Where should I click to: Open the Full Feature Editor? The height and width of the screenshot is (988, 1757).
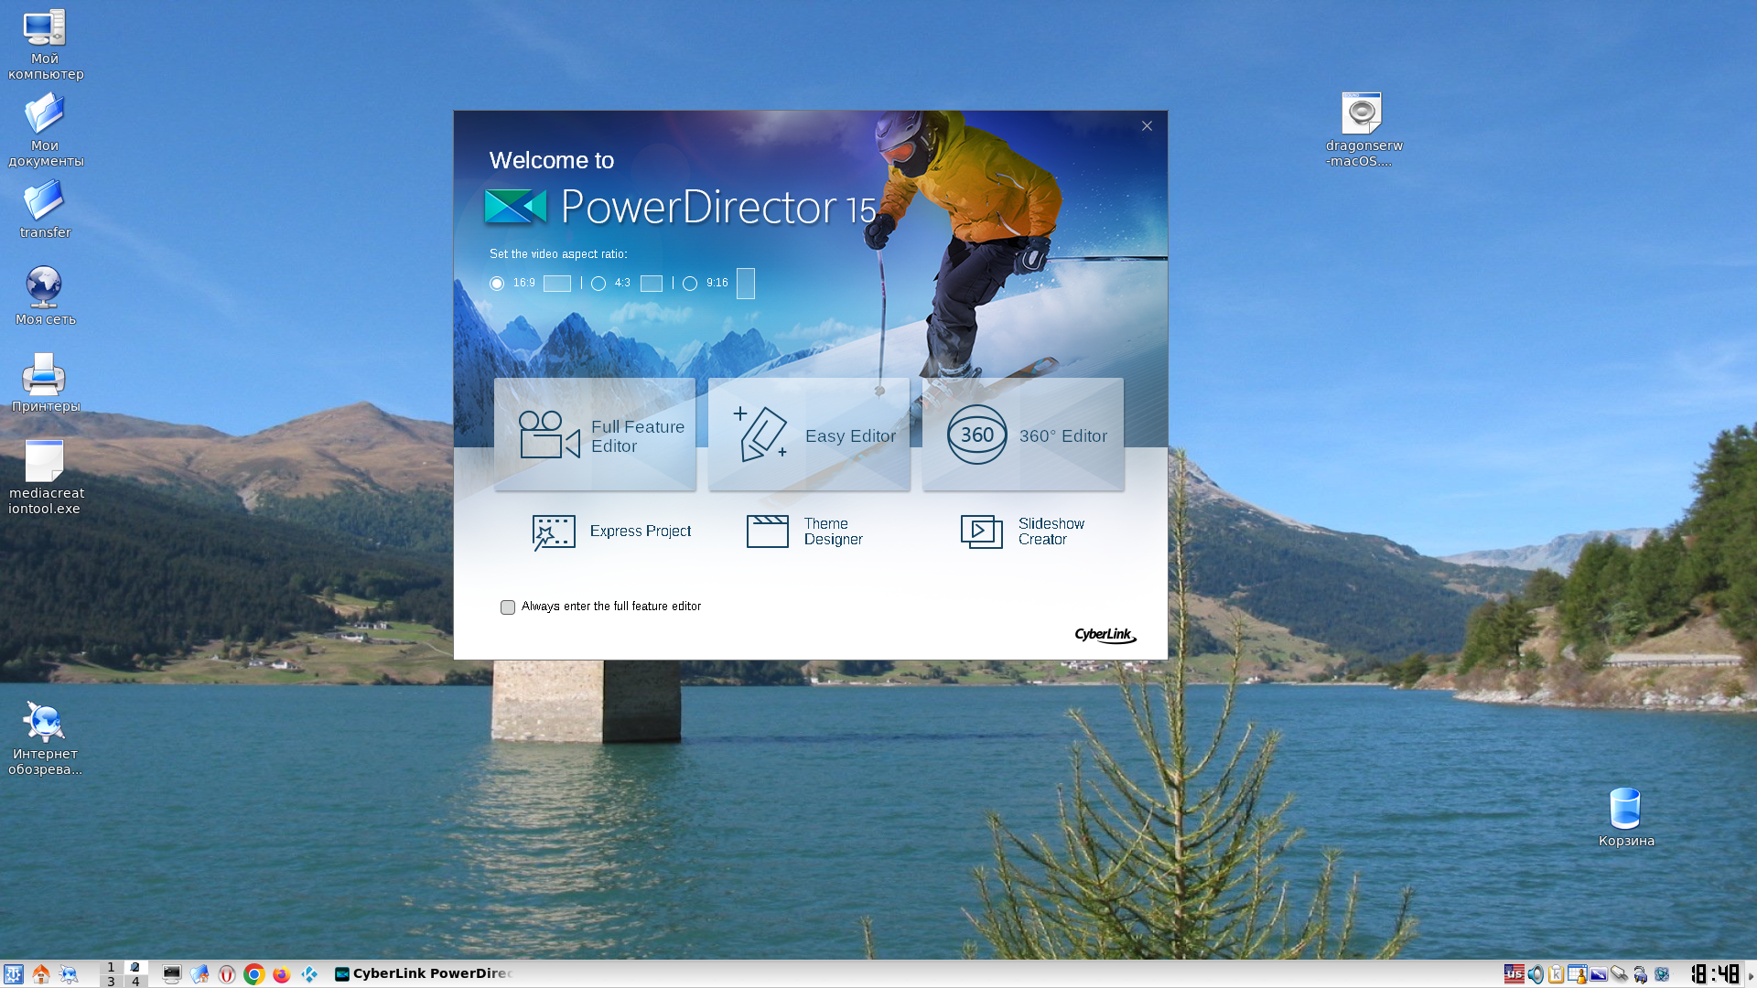[595, 435]
